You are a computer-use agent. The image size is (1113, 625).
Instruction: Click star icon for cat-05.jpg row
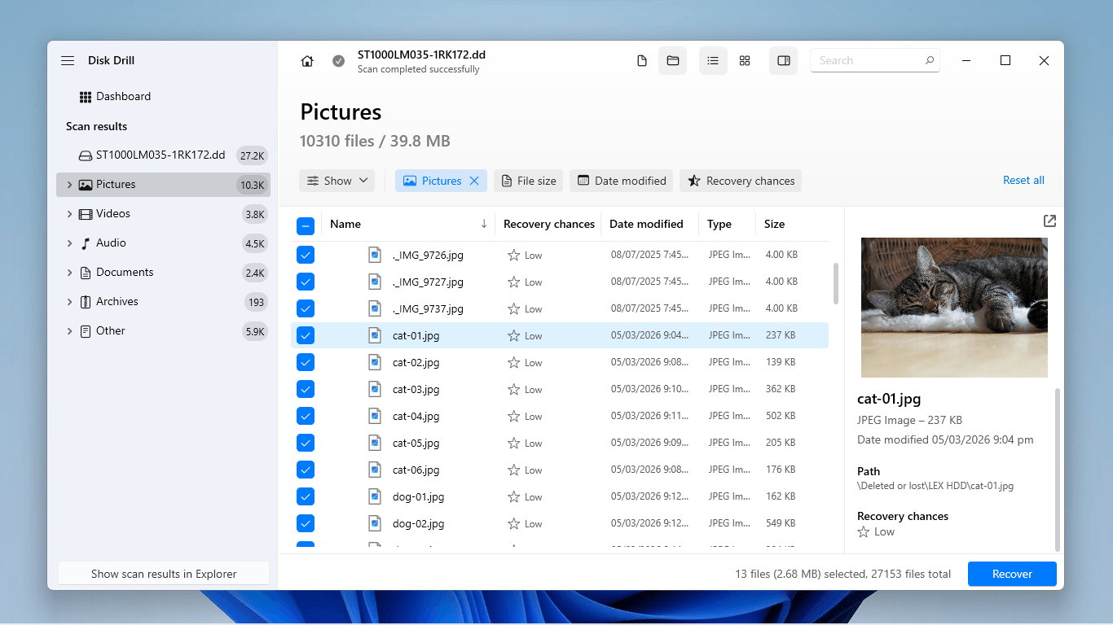[x=513, y=443]
